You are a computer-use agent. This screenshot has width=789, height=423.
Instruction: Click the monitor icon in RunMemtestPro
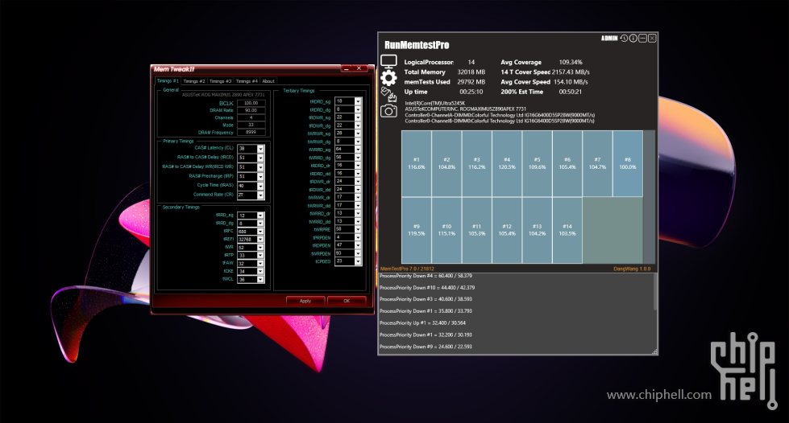pos(388,62)
